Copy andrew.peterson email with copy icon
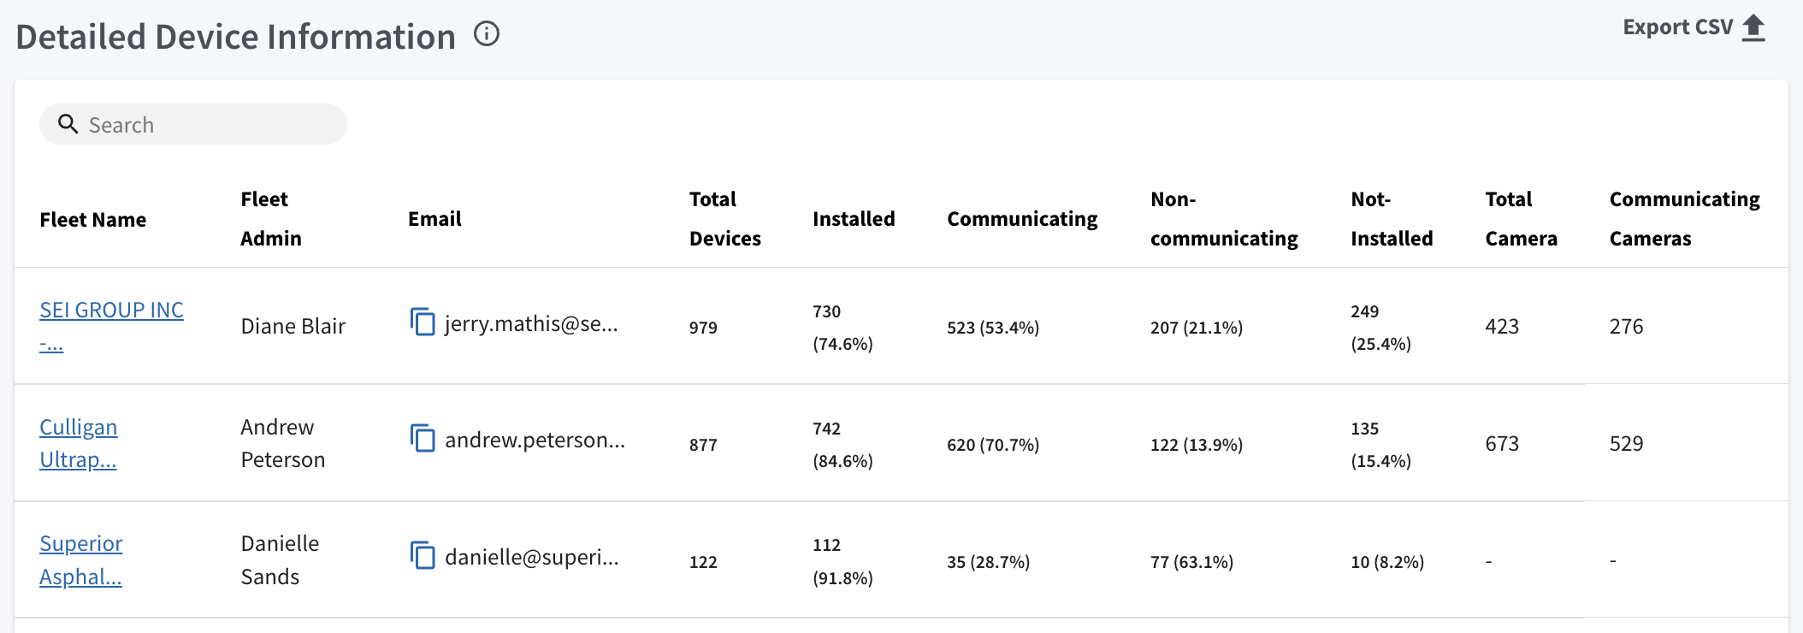The width and height of the screenshot is (1803, 633). tap(423, 438)
